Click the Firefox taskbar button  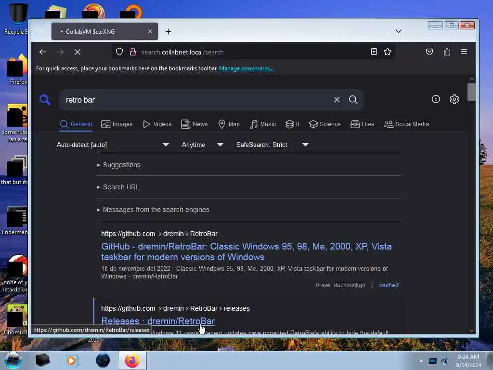[132, 360]
